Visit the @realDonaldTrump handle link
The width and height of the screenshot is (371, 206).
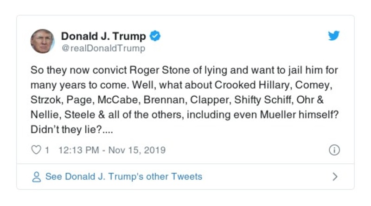(103, 48)
